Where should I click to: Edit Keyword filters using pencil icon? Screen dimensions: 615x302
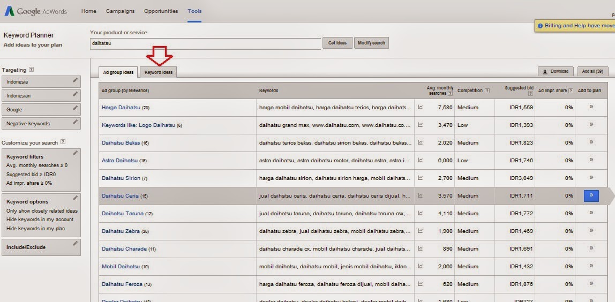coord(76,153)
